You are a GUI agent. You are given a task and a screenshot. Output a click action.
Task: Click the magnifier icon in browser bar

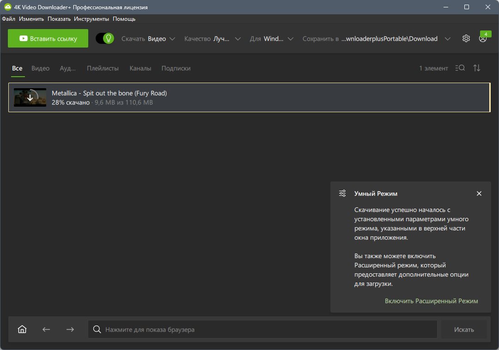[97, 329]
